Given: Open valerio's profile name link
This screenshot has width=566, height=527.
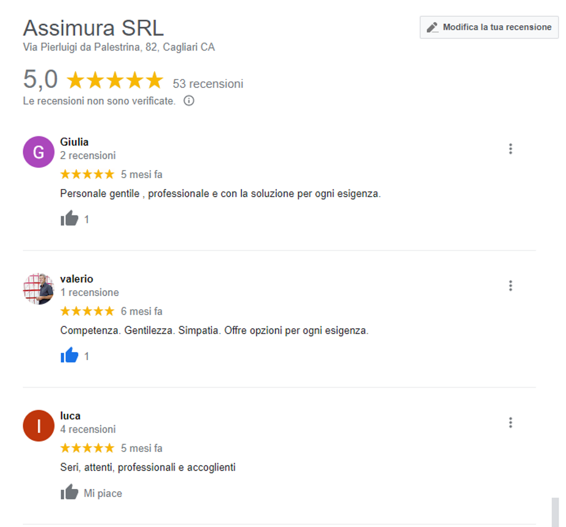Looking at the screenshot, I should pos(77,279).
